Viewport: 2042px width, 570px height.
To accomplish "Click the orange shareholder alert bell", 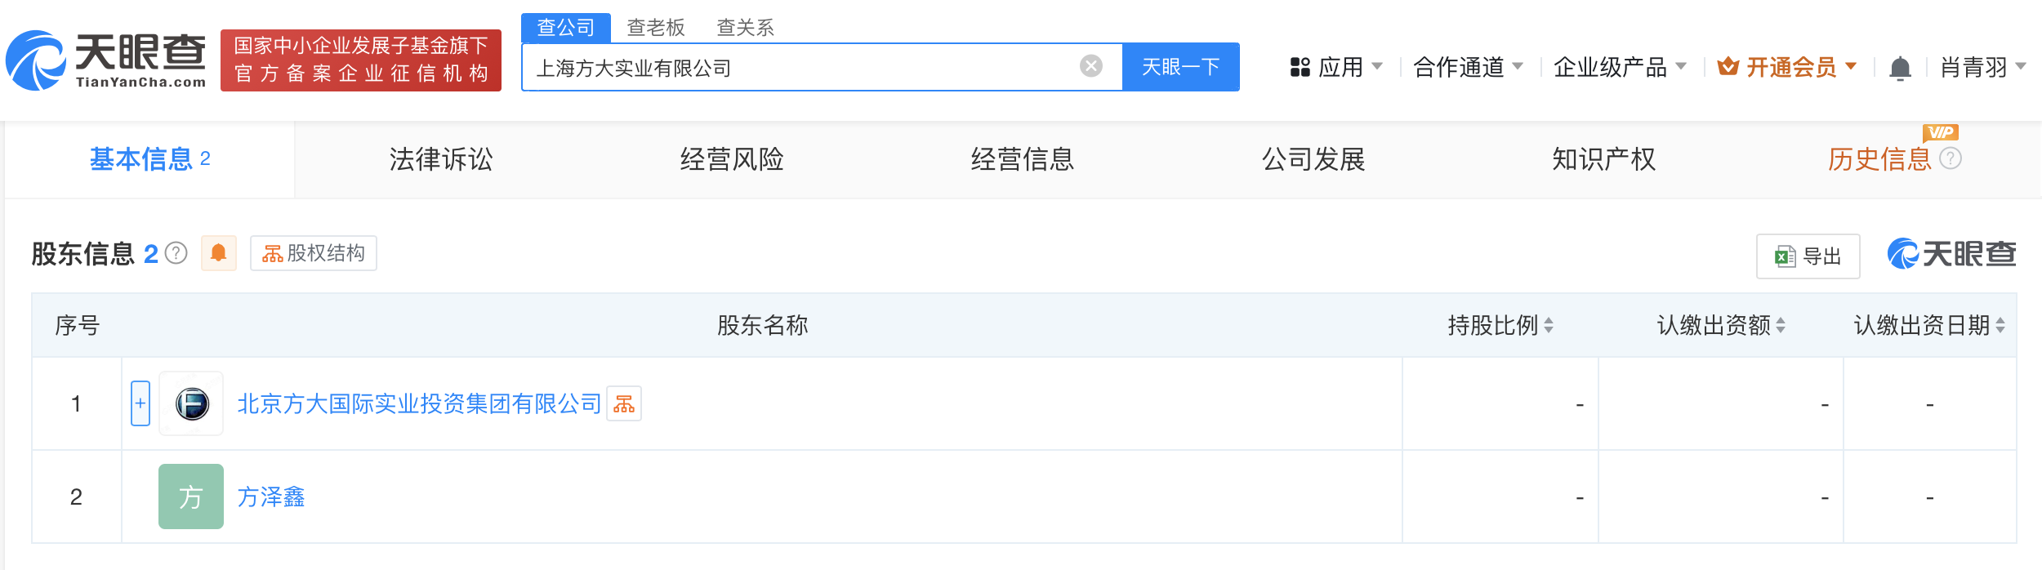I will click(218, 253).
